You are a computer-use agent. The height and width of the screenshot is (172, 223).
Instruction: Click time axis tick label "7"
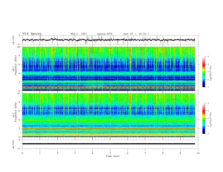145,153
